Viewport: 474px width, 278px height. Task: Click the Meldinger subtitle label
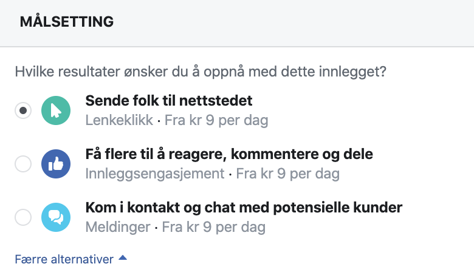(x=118, y=227)
